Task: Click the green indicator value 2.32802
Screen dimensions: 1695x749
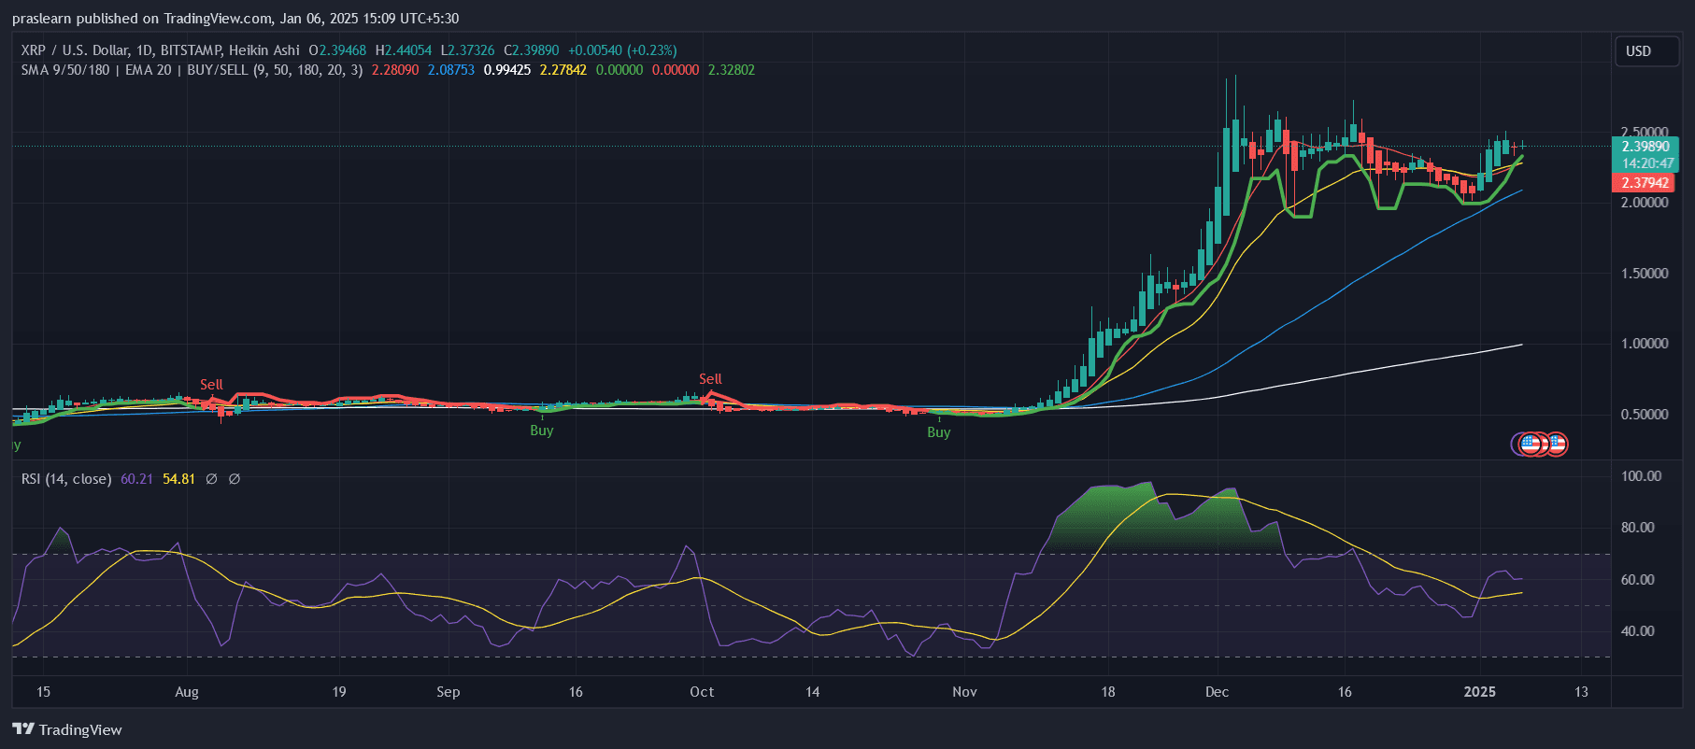Action: [732, 70]
